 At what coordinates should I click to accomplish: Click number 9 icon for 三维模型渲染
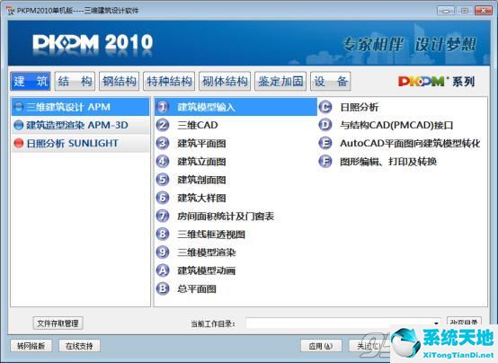pos(163,252)
